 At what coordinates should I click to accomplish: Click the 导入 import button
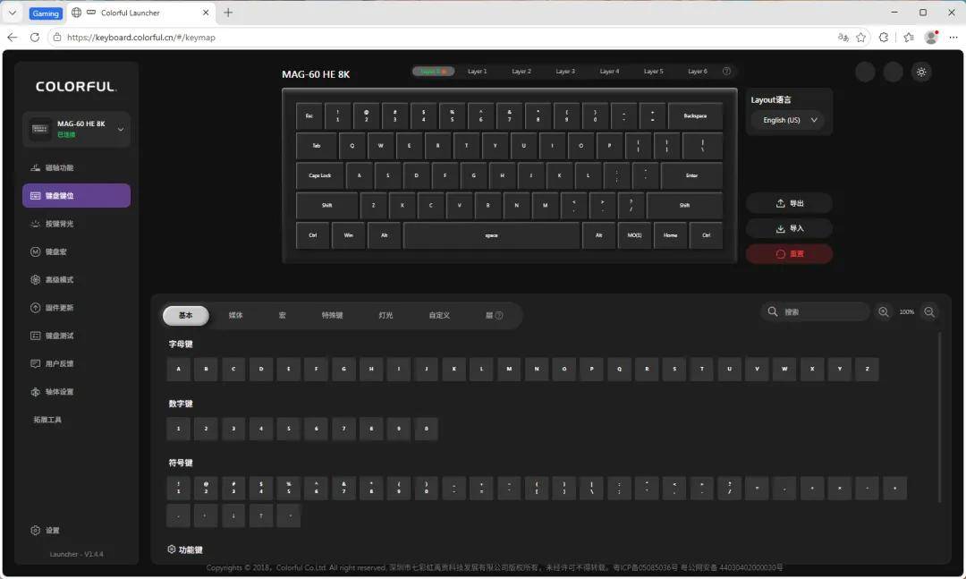click(789, 229)
